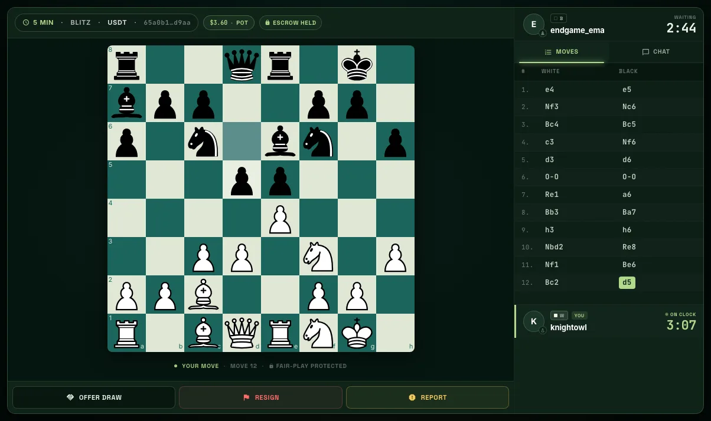
Task: Select the white pawn on g2
Action: point(357,295)
